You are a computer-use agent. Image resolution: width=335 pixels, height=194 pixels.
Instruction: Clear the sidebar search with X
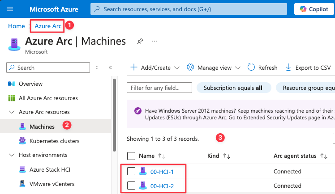point(97,67)
